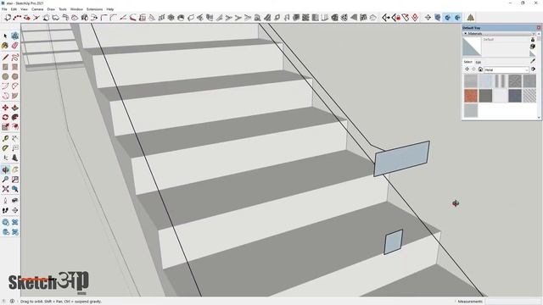Choose the diagonal diamond-plate metal swatch

click(x=529, y=96)
